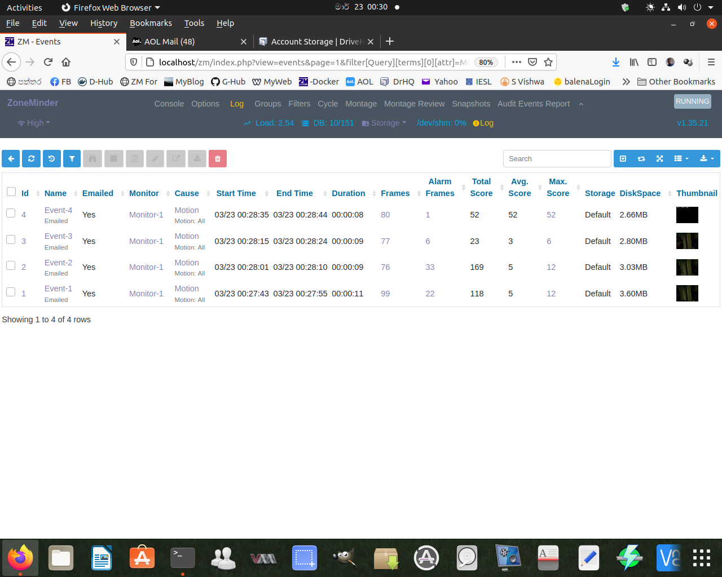Click the grey download events button
Image resolution: width=722 pixels, height=577 pixels.
pos(197,159)
